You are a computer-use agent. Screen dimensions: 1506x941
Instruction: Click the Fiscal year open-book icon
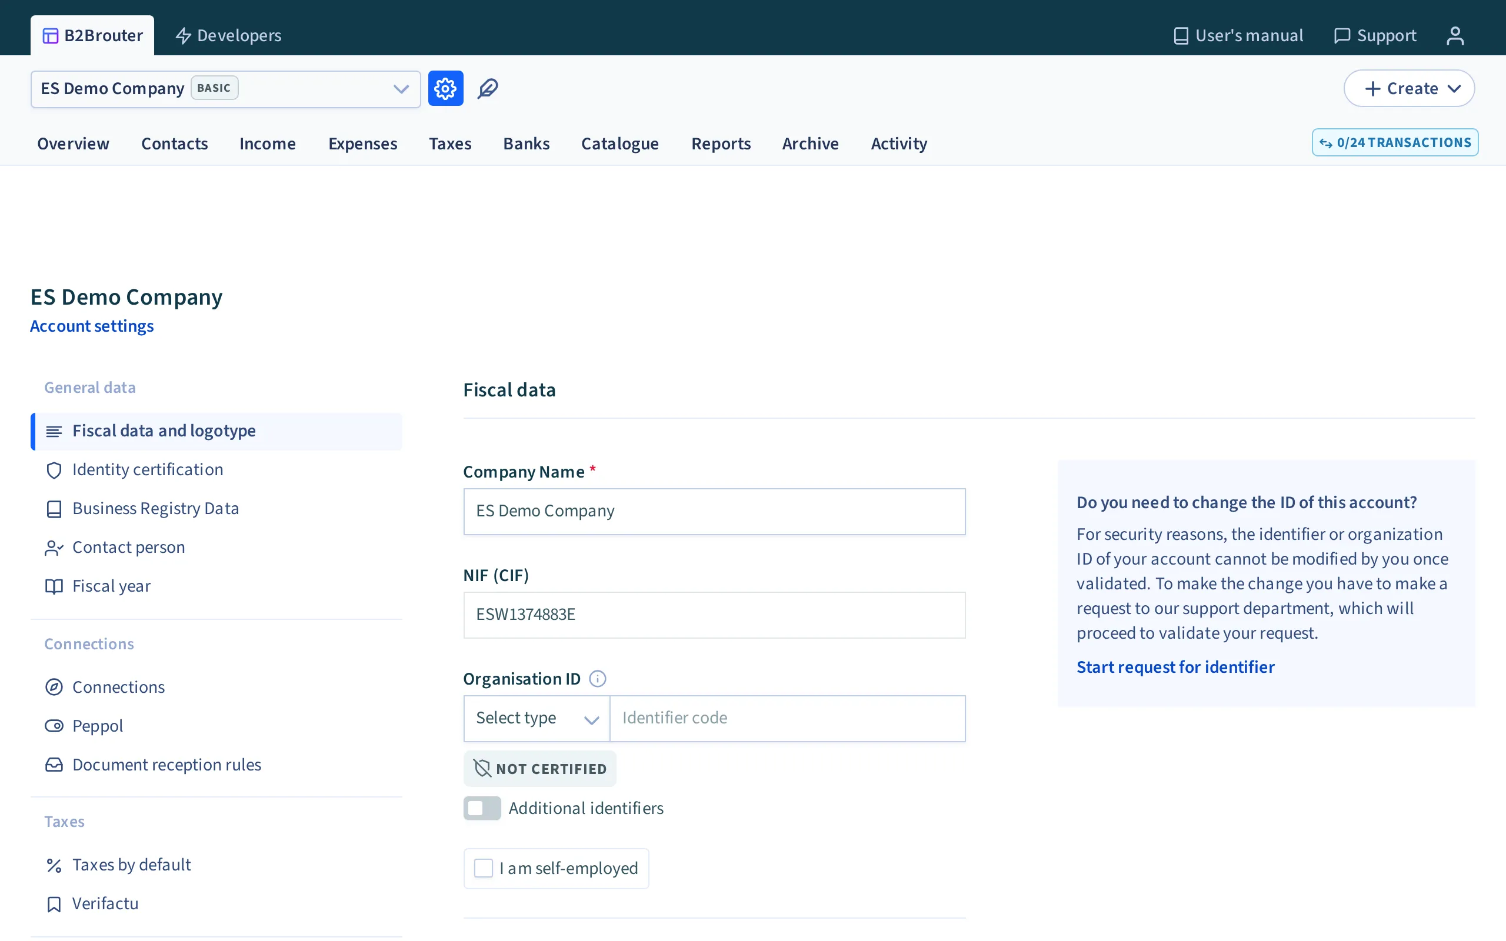pos(54,586)
